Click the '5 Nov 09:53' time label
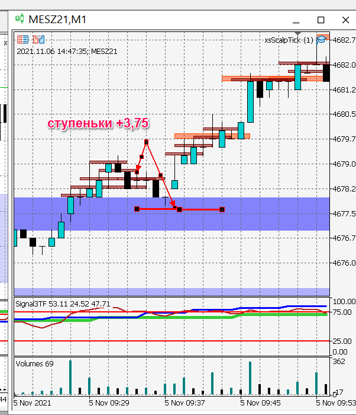356x415 pixels. (336, 403)
